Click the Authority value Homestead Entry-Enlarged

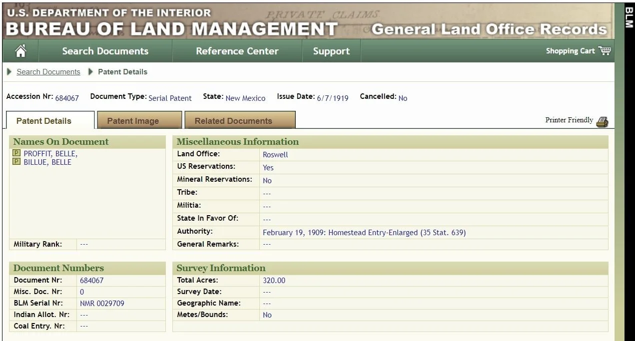pyautogui.click(x=364, y=233)
